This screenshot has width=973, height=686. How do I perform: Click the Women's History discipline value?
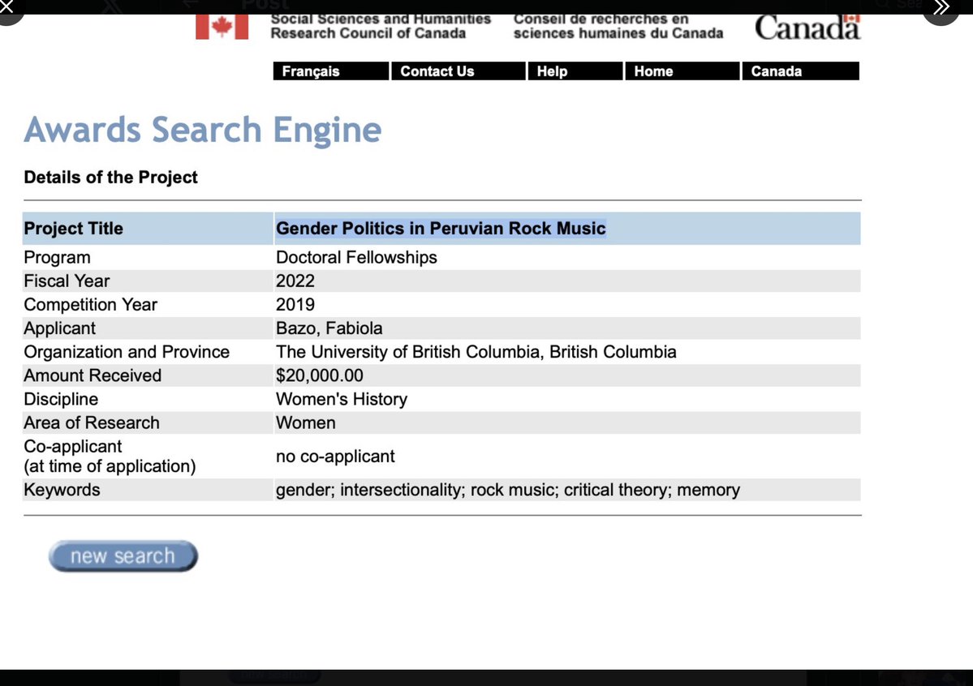click(341, 399)
